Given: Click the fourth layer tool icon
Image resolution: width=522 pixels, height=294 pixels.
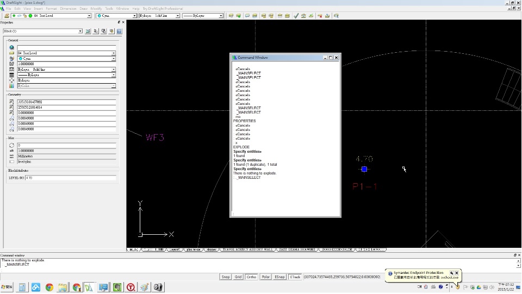Looking at the screenshot, I should pos(254,16).
